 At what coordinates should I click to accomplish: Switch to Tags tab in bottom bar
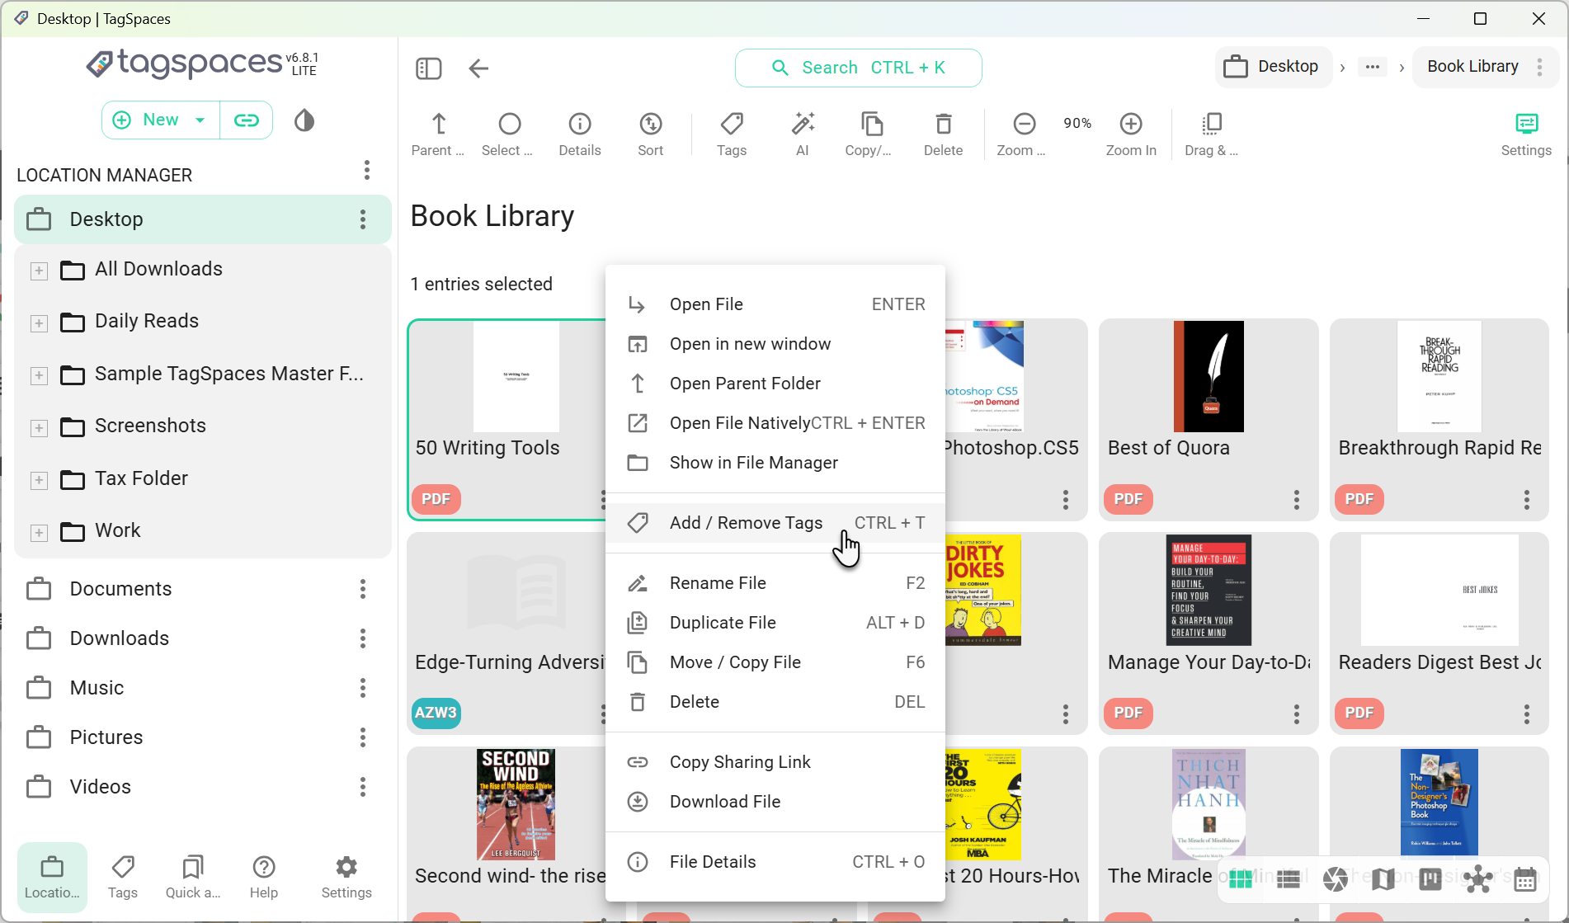123,877
